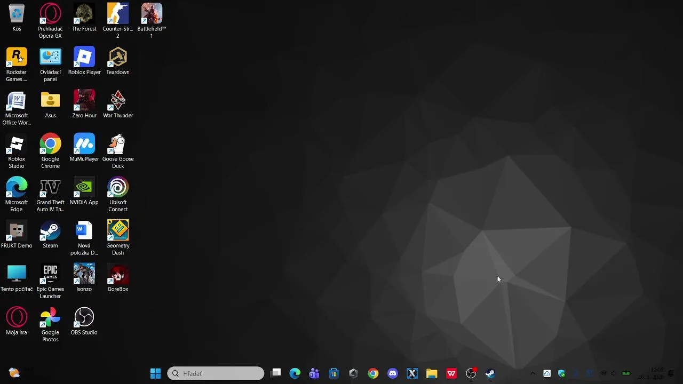
Task: Select the FRUKT Demo desktop icon
Action: 17,235
